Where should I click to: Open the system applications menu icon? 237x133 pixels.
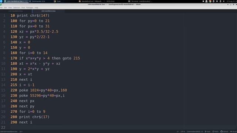point(1,1)
